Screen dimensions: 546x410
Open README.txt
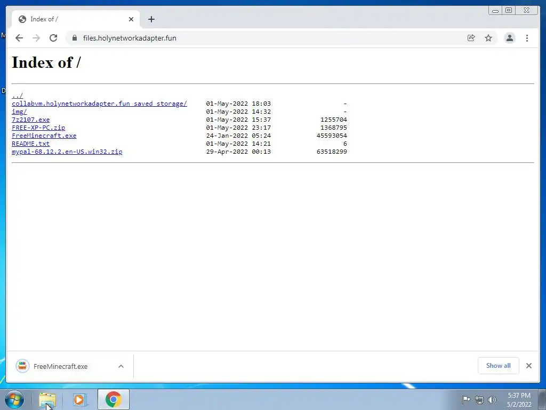click(x=30, y=144)
